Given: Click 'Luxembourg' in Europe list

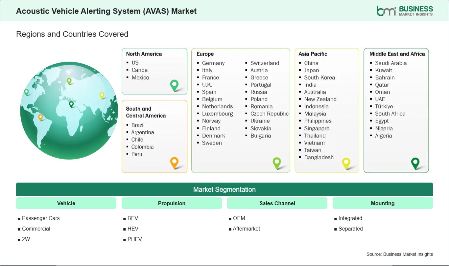Looking at the screenshot, I should point(218,114).
